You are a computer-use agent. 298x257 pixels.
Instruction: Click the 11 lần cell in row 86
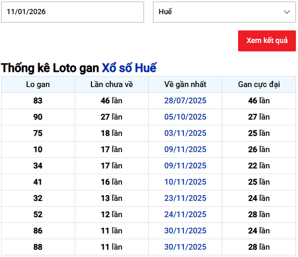point(111,231)
